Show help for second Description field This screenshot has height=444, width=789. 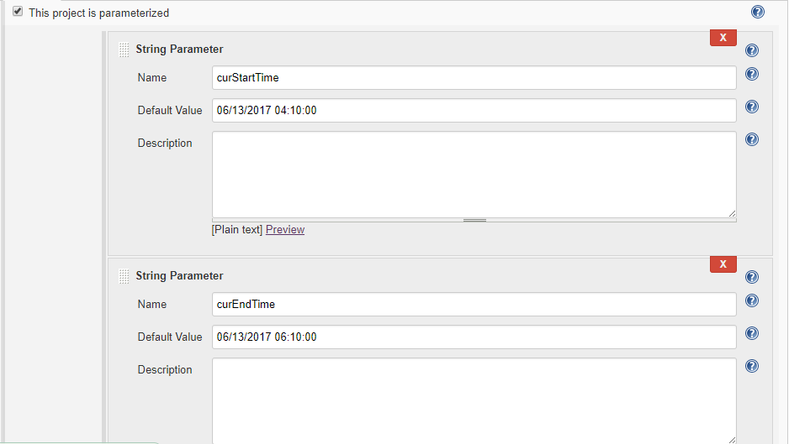752,366
